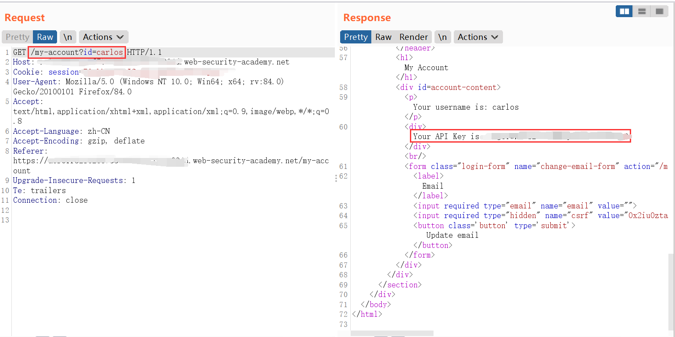Open the Render tab in Response

[413, 37]
